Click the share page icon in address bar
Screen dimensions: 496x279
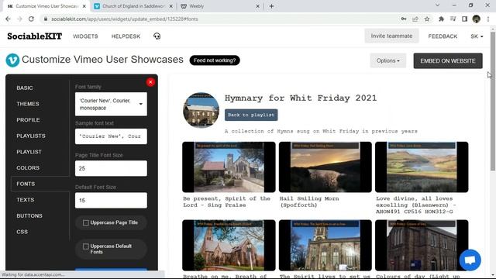[415, 19]
